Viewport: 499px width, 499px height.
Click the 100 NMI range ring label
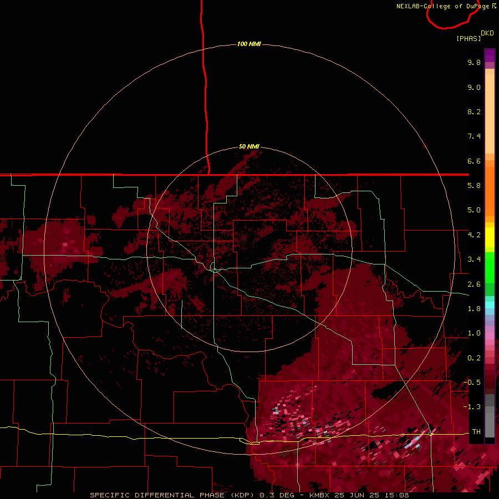(249, 44)
